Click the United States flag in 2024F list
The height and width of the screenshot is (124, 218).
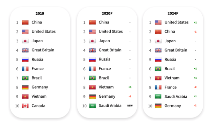pyautogui.click(x=158, y=22)
